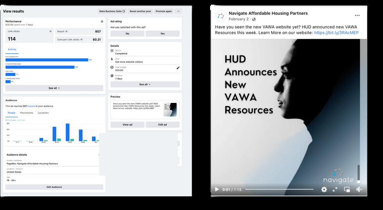
Task: Adjust the vertical volume slider
Action: point(359,174)
